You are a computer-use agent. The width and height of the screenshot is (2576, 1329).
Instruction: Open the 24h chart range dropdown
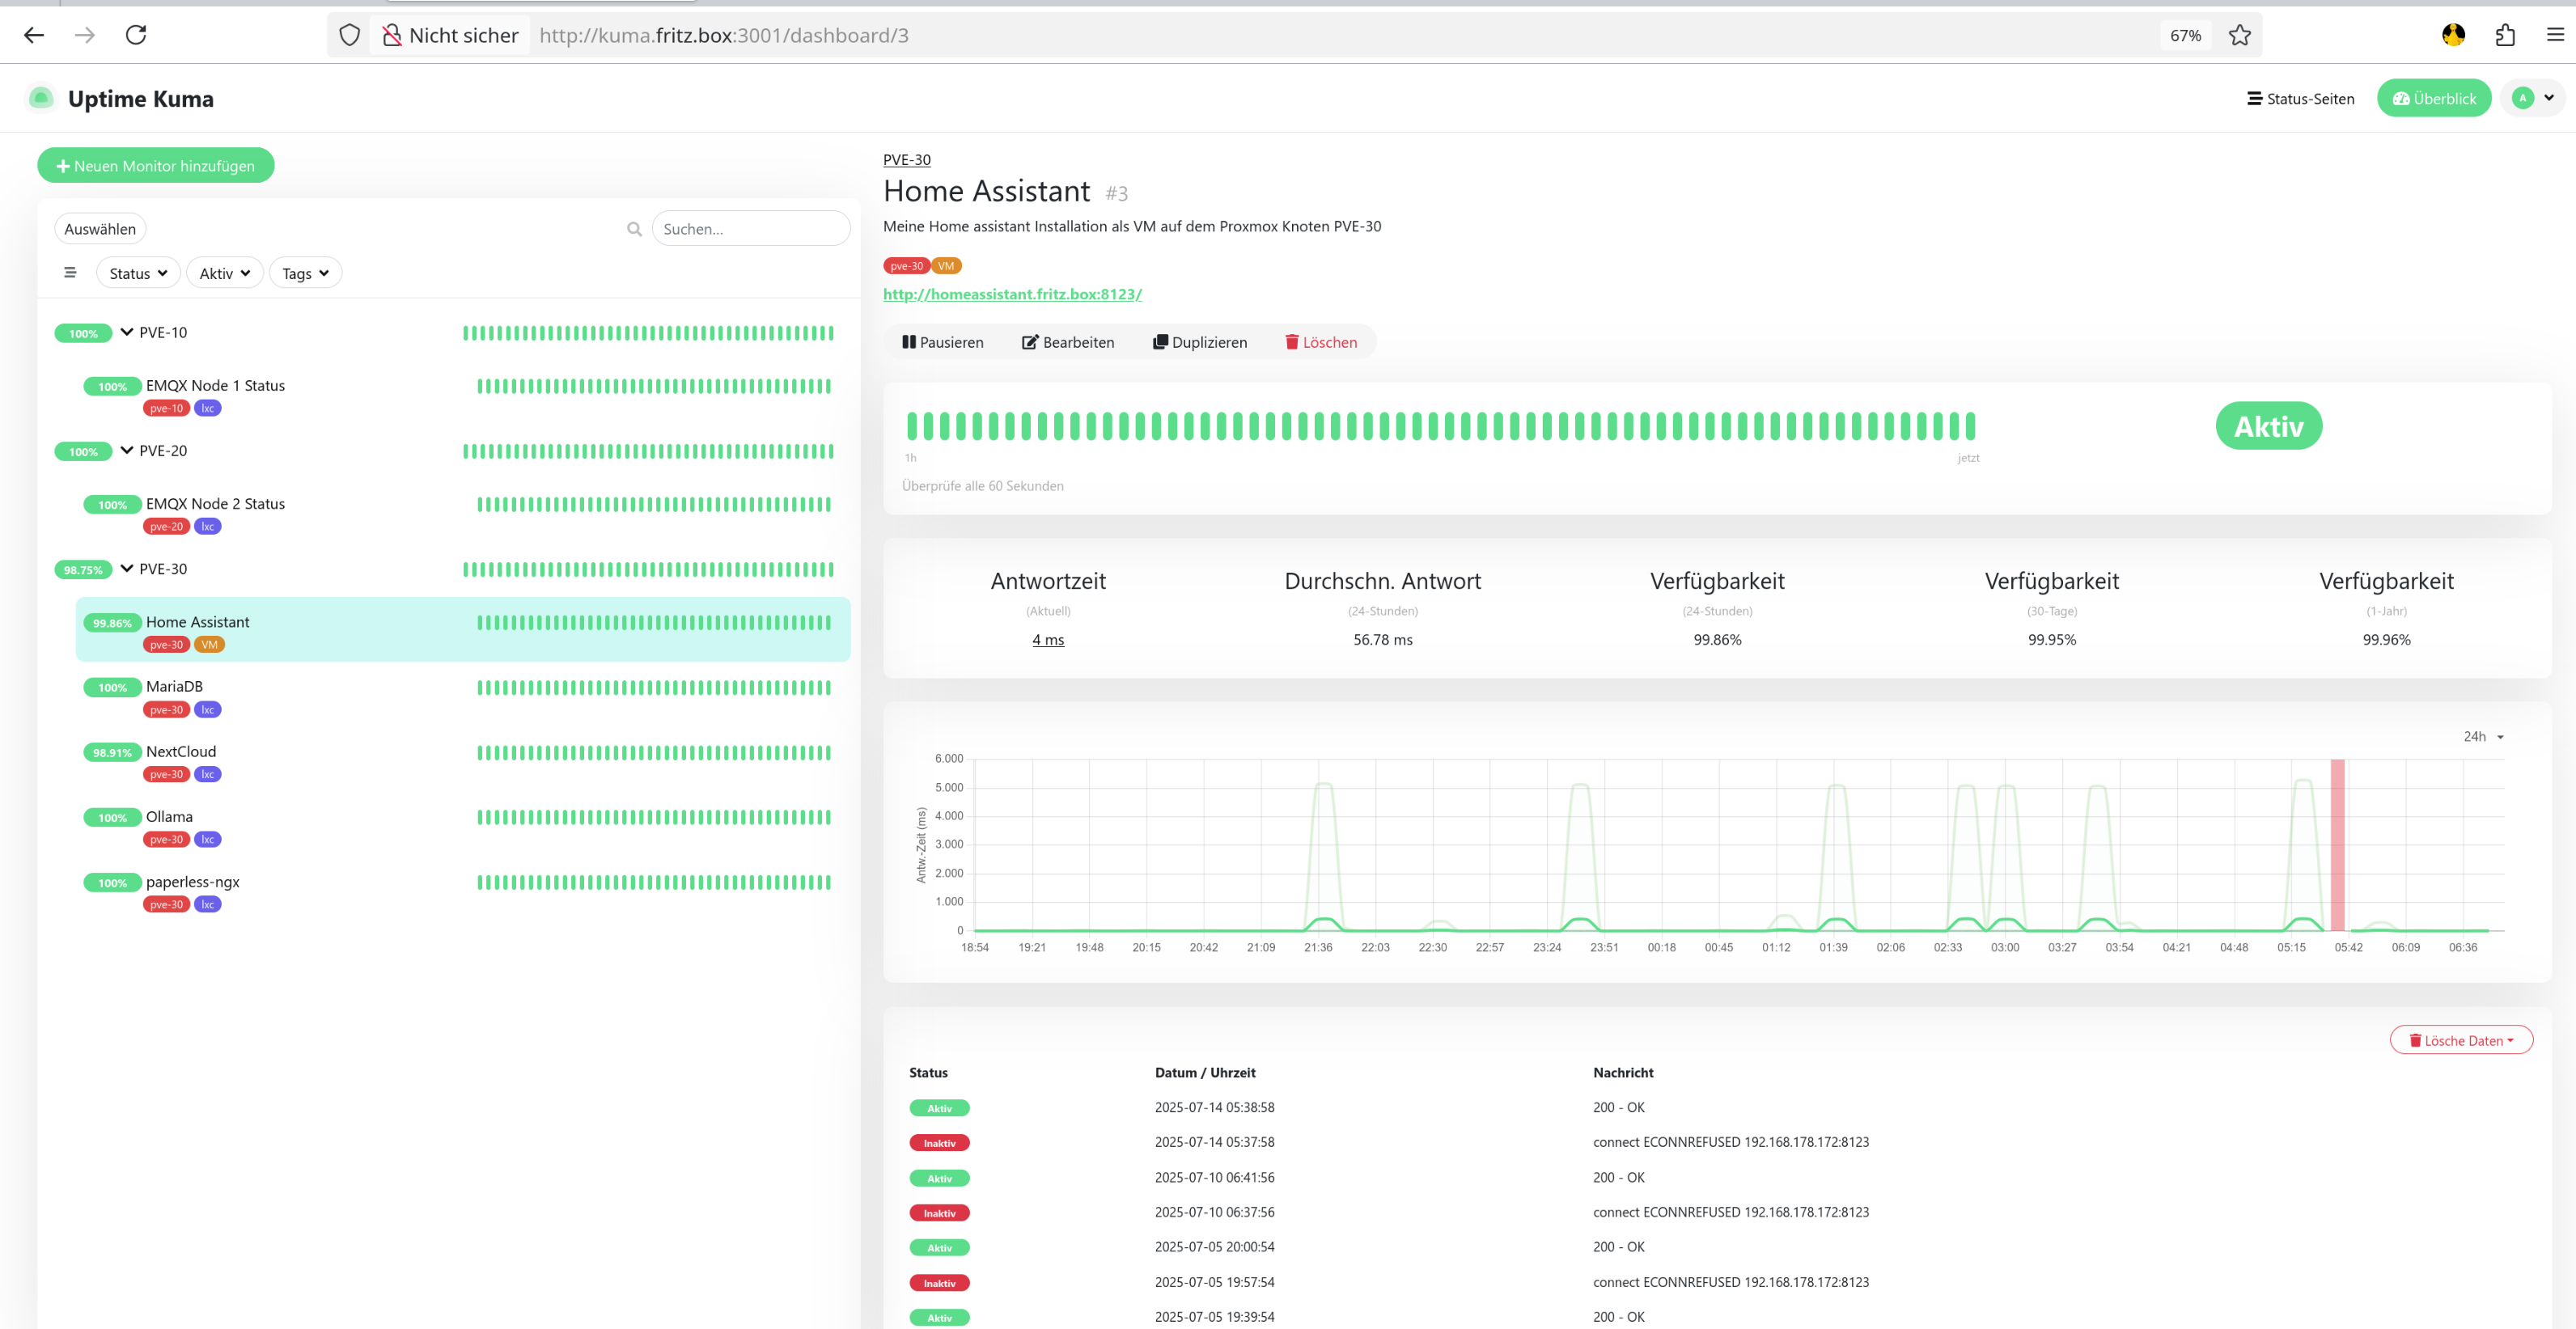[2483, 736]
